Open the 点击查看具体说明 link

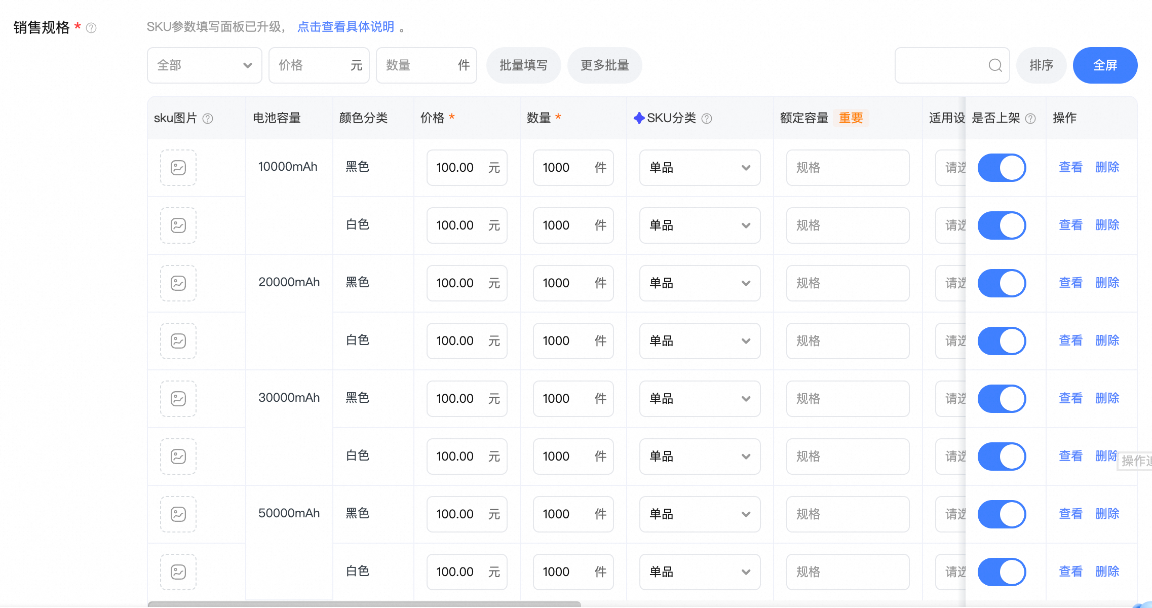tap(345, 27)
